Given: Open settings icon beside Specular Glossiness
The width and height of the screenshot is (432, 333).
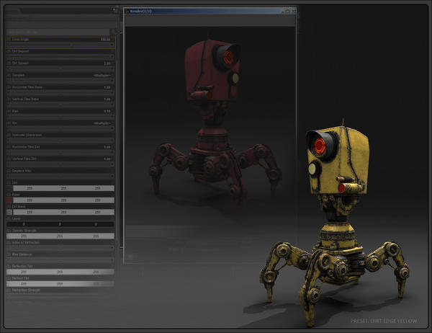Looking at the screenshot, I should [x=9, y=135].
